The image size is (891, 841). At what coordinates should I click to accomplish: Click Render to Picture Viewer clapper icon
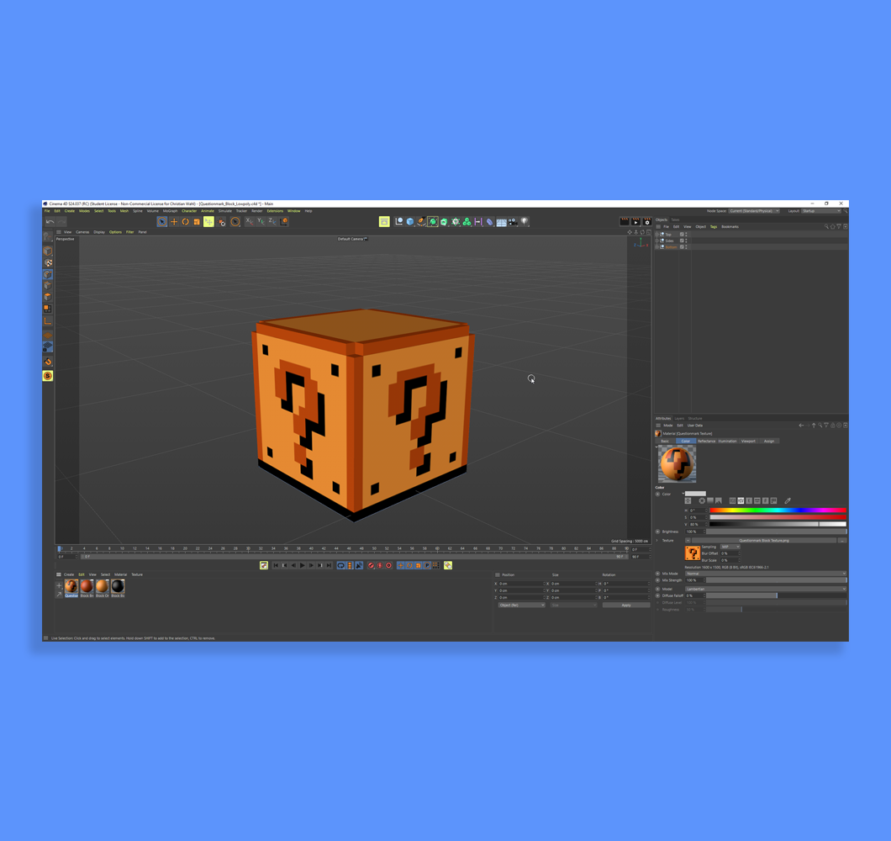pyautogui.click(x=635, y=222)
